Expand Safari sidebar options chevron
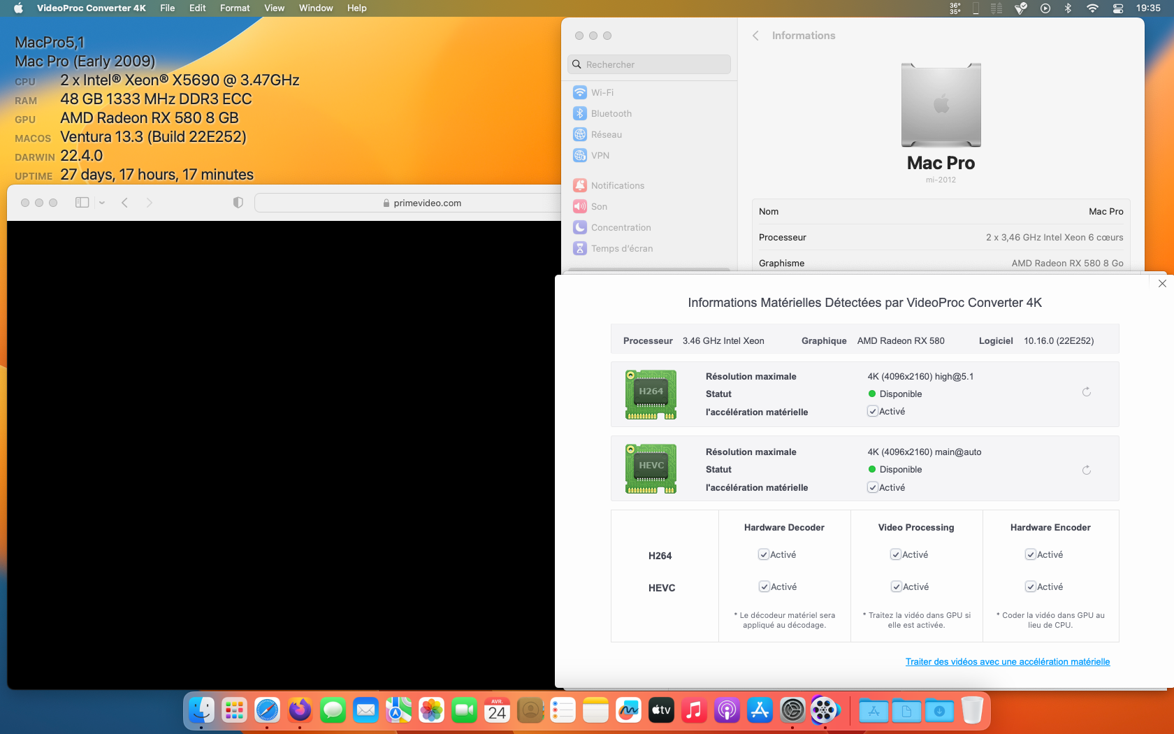Image resolution: width=1174 pixels, height=734 pixels. click(x=102, y=203)
